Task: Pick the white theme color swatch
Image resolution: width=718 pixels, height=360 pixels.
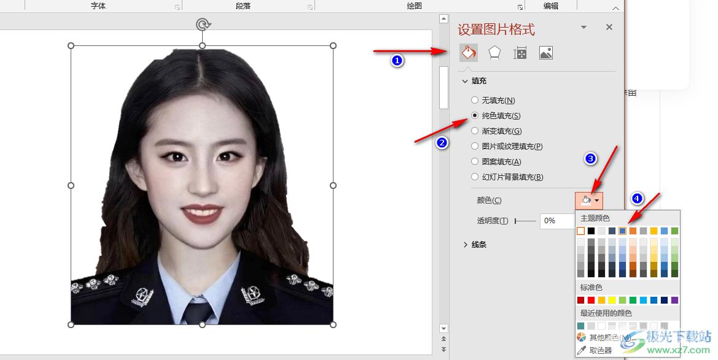Action: coord(580,231)
